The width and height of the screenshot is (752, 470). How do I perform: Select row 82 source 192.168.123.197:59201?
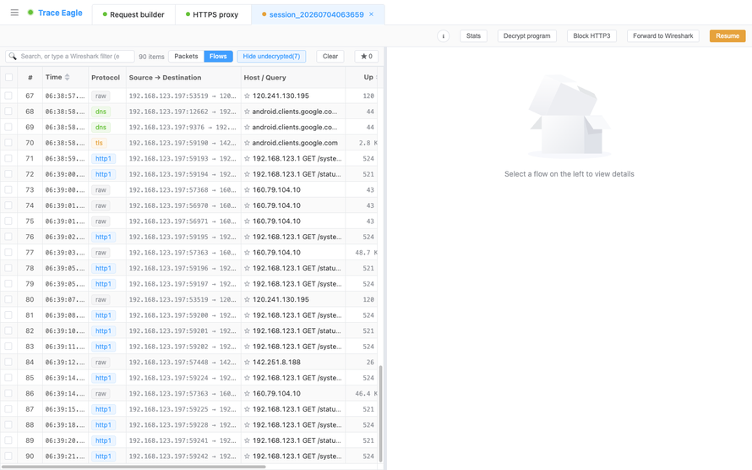pos(183,331)
